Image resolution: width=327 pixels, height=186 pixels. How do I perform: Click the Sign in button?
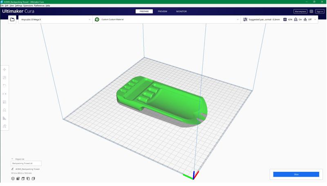[x=320, y=11]
